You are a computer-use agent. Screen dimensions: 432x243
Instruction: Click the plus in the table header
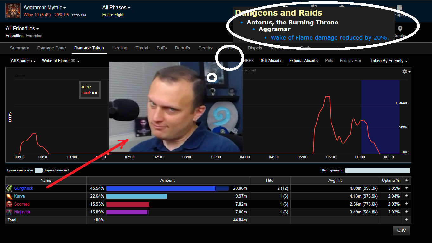click(407, 180)
